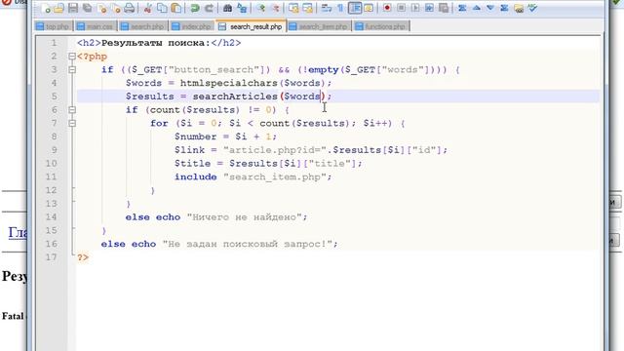Toggle word wrap in the toolbar
The height and width of the screenshot is (351, 624).
point(327,8)
